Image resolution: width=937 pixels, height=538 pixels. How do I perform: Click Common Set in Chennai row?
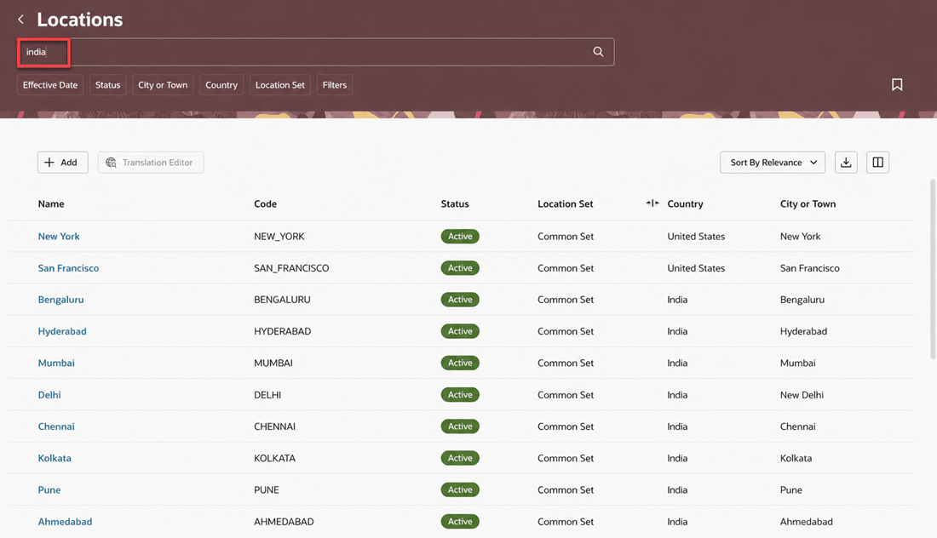(566, 426)
